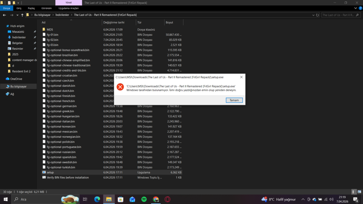Open the Paylaş ribbon tab

click(31, 8)
